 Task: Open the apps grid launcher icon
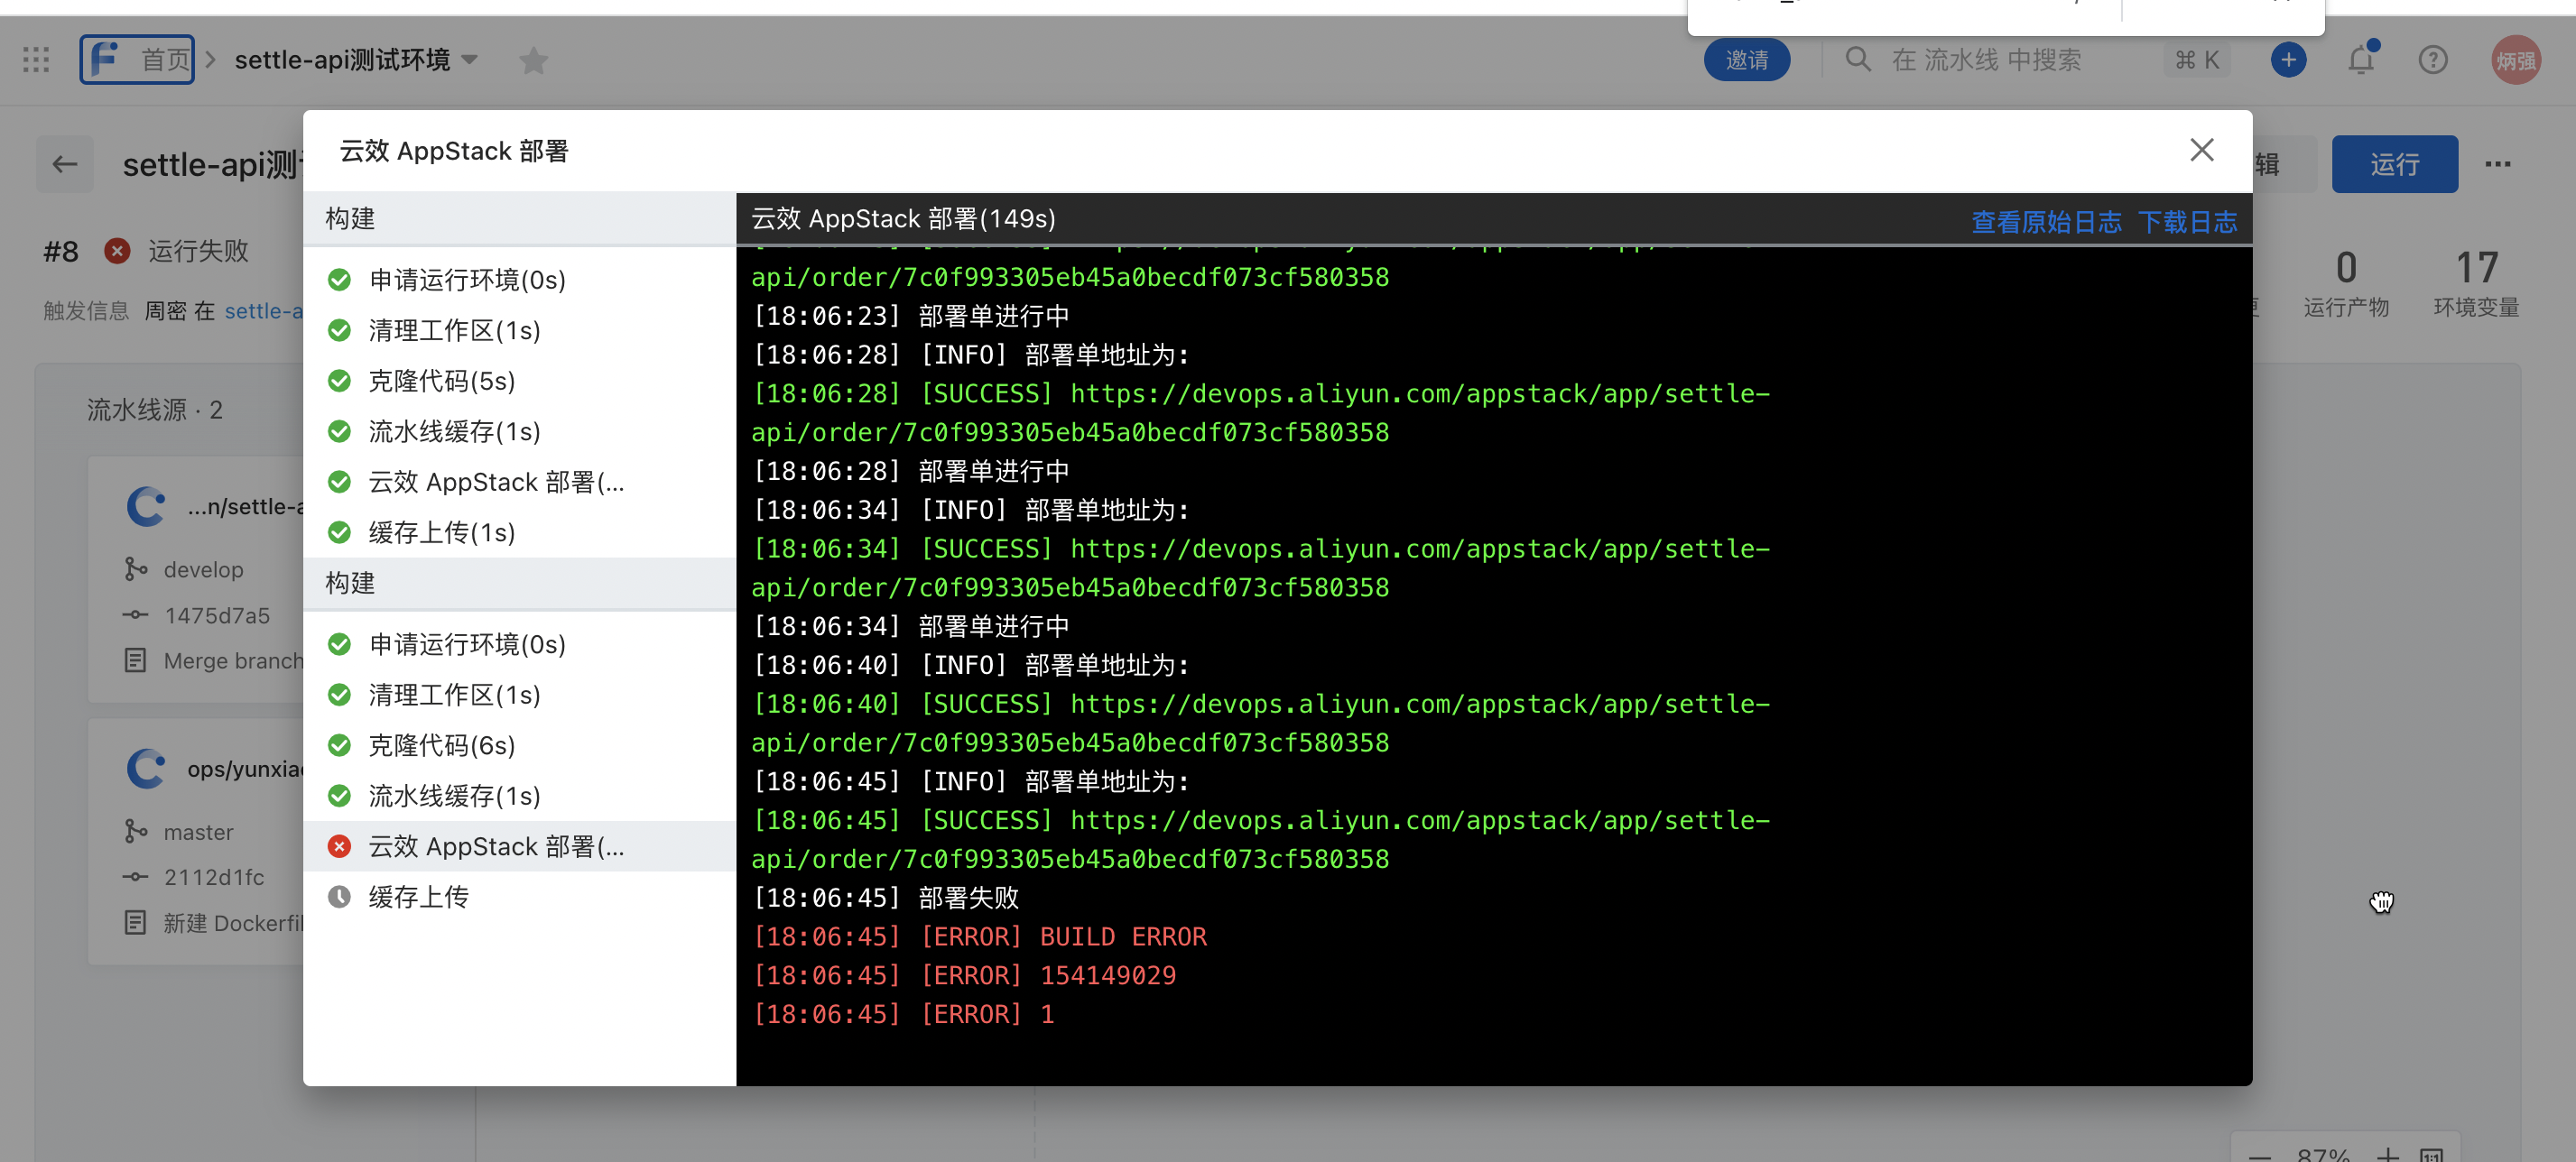pyautogui.click(x=36, y=60)
